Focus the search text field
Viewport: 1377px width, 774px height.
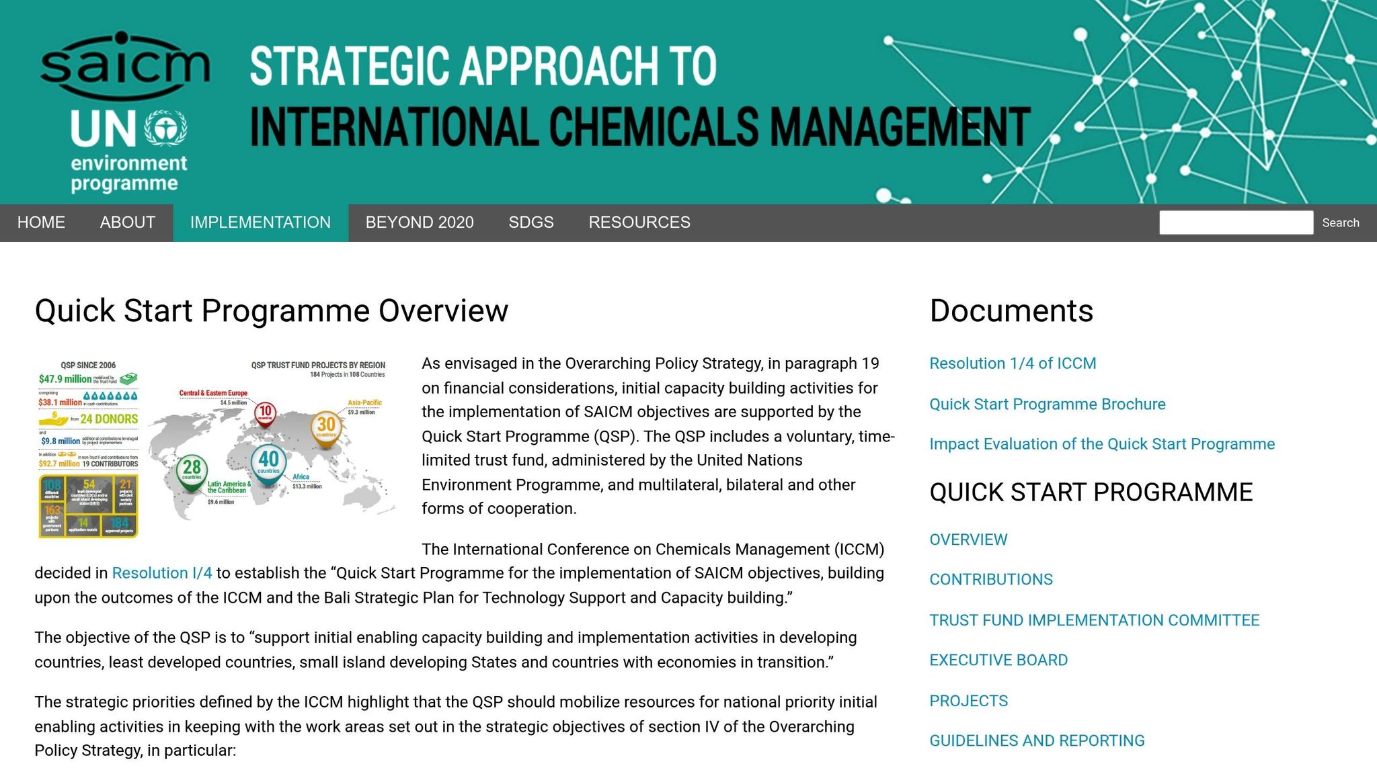[1235, 222]
